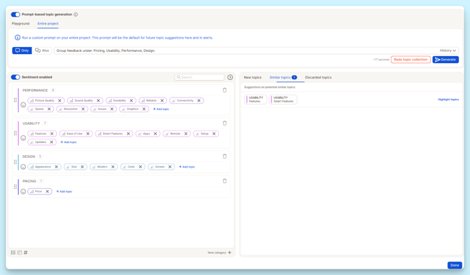Click Highlight topics link
The height and width of the screenshot is (275, 470).
(x=448, y=100)
